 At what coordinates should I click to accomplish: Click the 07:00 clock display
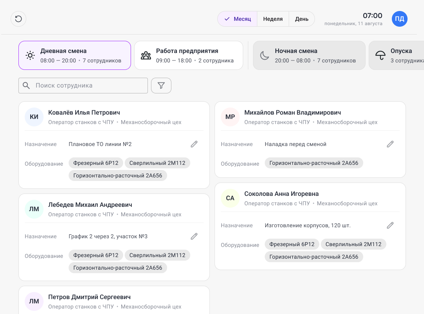pyautogui.click(x=372, y=16)
